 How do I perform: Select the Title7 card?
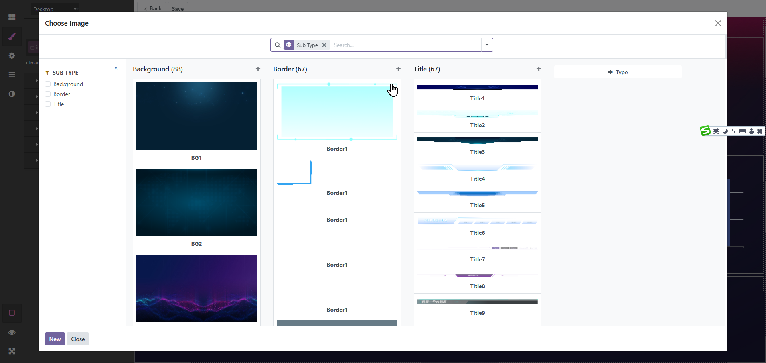(478, 253)
